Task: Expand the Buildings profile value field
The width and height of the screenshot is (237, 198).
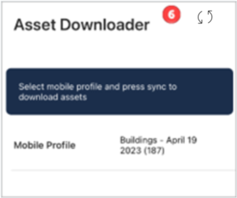Action: pyautogui.click(x=158, y=145)
